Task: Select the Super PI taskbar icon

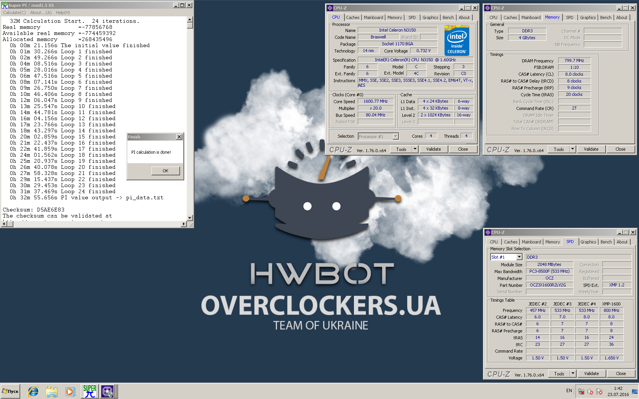Action: (x=90, y=391)
